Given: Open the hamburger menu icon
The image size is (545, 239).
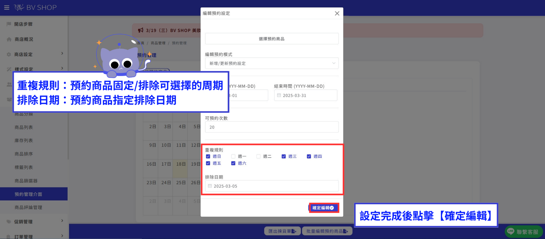Looking at the screenshot, I should (x=6, y=8).
